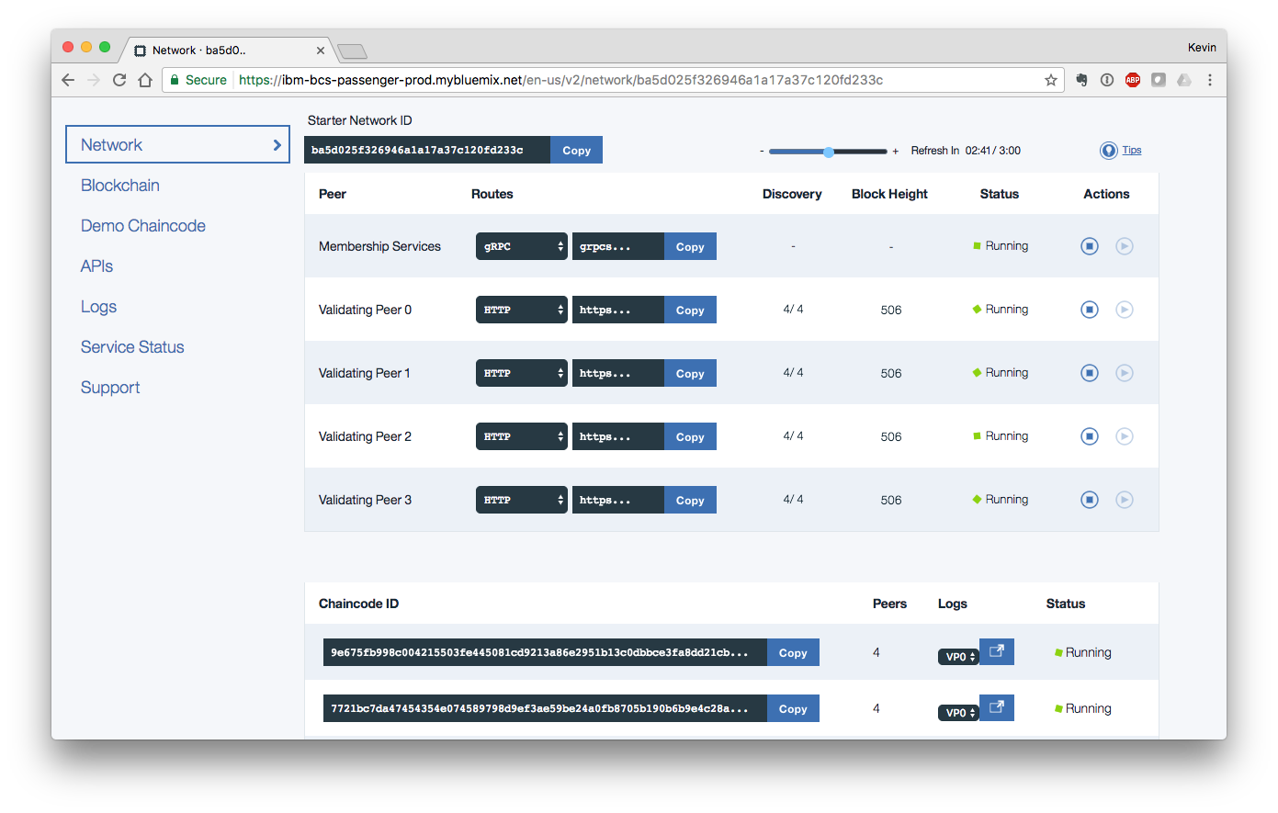Copy chaincode ID starting 7721bc7da47
Screen dimensions: 1278x813
click(793, 708)
